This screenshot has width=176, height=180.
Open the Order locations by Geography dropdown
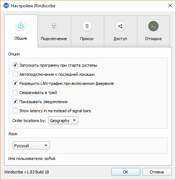63,120
